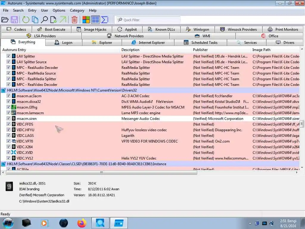Viewport: 305px width, 229px height.
Task: Select the CLSID Instance registry key row
Action: point(150,164)
